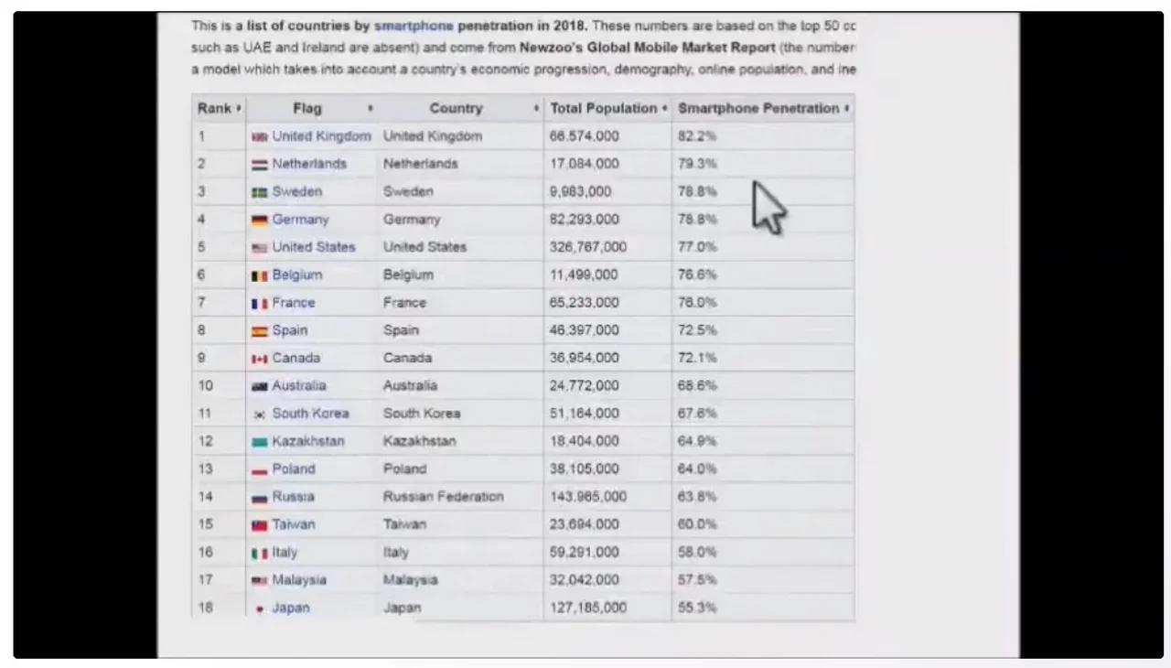
Task: Open the United States link
Action: 313,247
